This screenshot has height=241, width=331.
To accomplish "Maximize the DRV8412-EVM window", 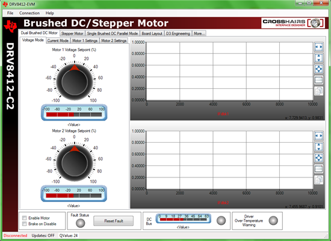I will point(309,3).
